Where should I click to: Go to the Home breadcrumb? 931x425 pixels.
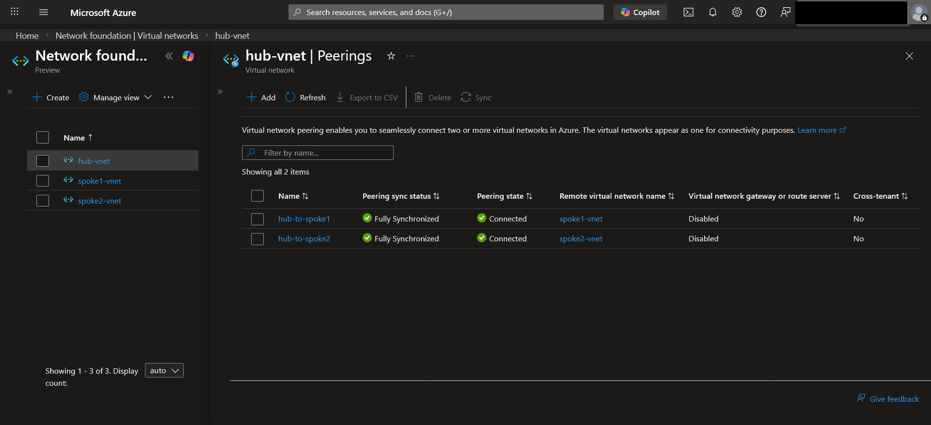(27, 36)
